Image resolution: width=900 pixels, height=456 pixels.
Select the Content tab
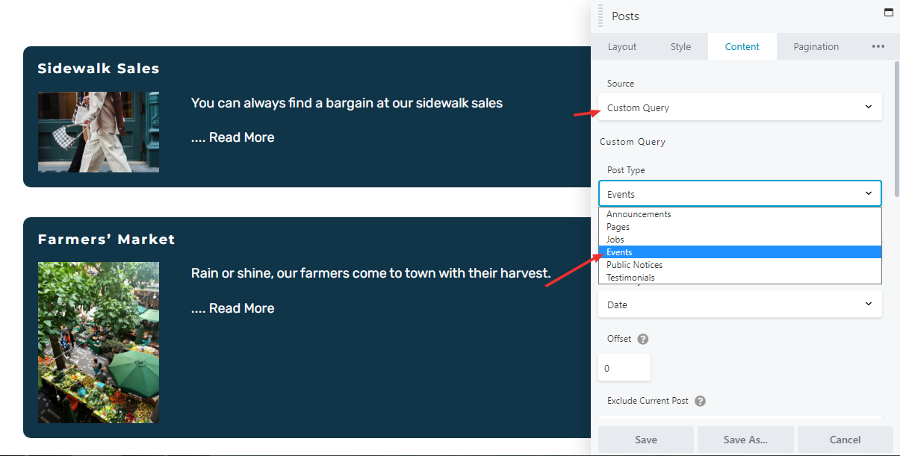coord(742,46)
